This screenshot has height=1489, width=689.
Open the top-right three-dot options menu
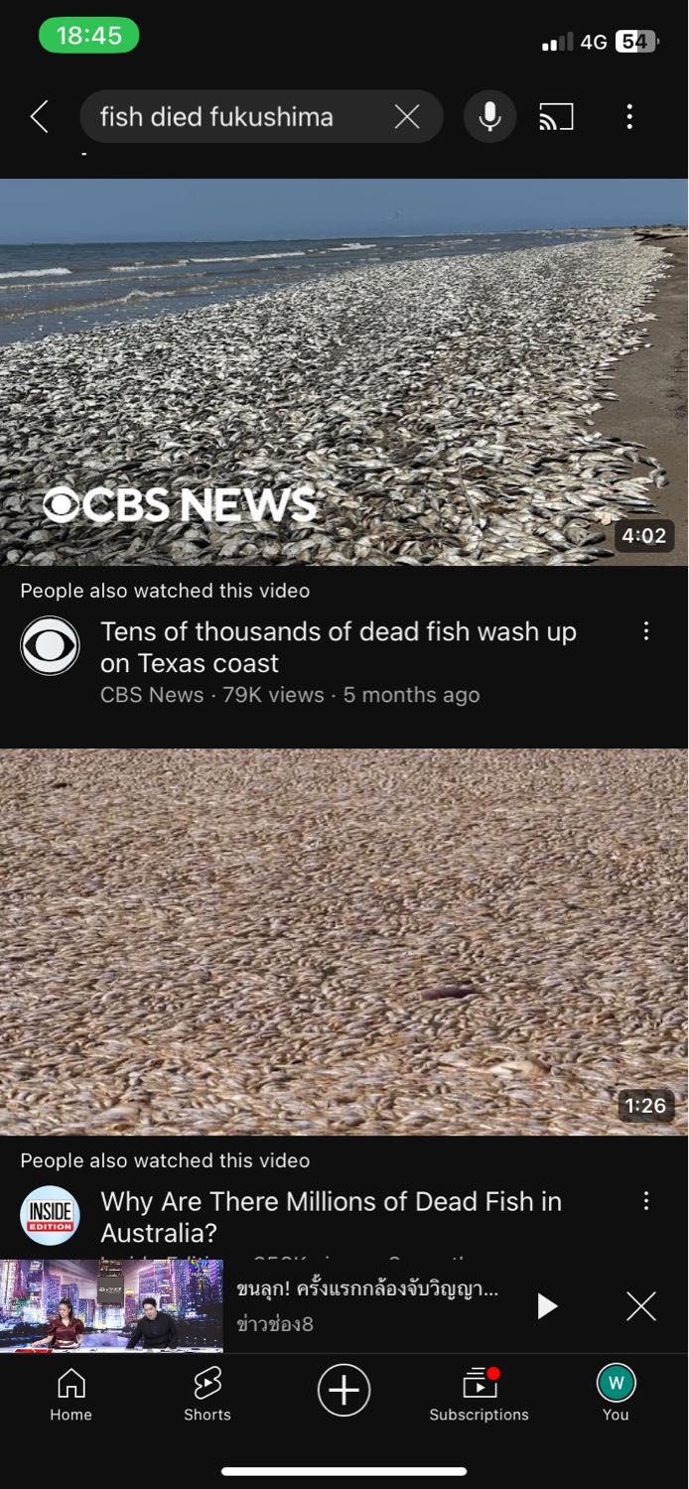coord(629,117)
